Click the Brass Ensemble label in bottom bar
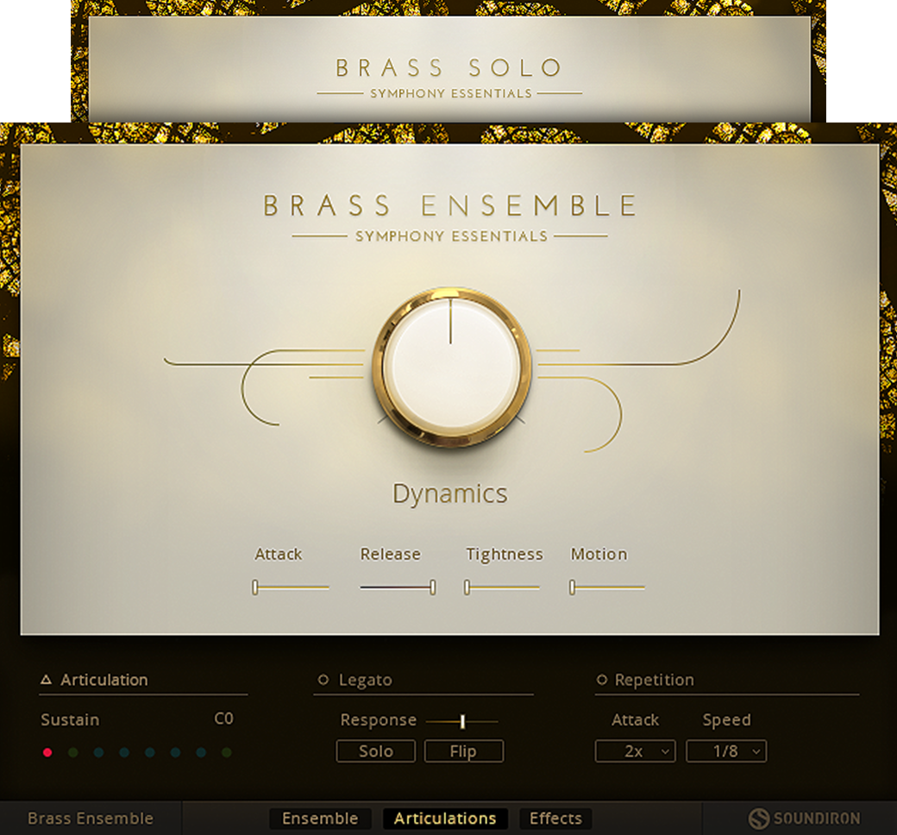 point(91,819)
